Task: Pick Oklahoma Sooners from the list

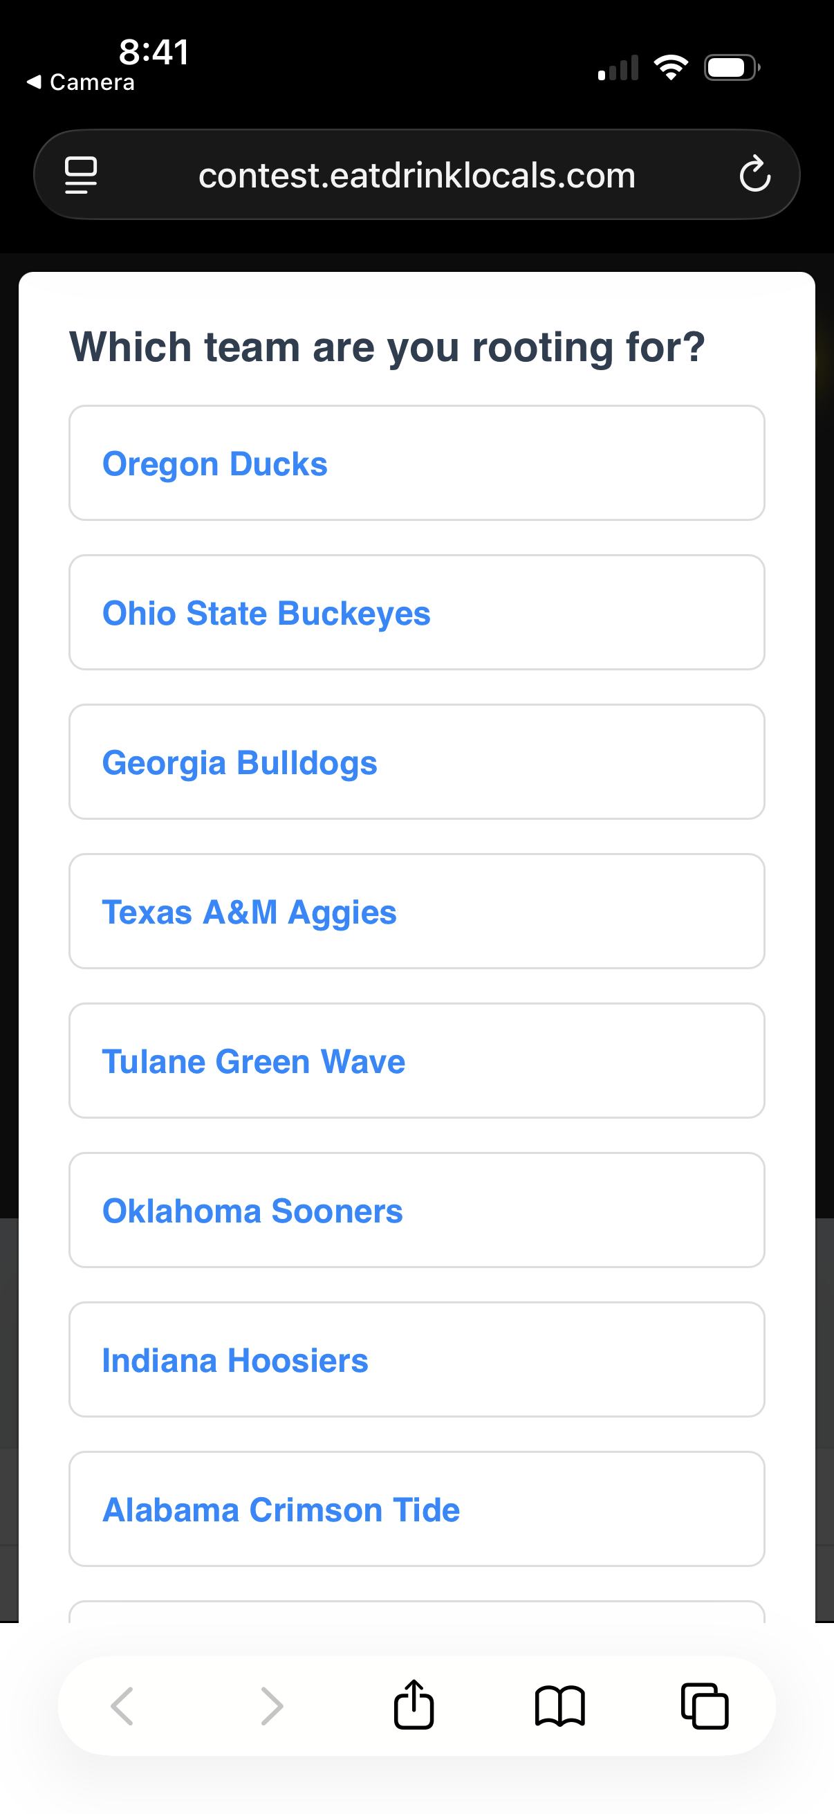Action: tap(416, 1210)
